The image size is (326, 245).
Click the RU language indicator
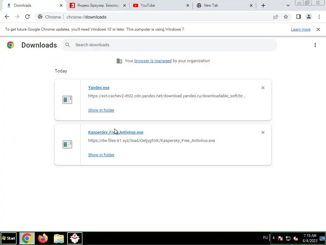(266, 238)
